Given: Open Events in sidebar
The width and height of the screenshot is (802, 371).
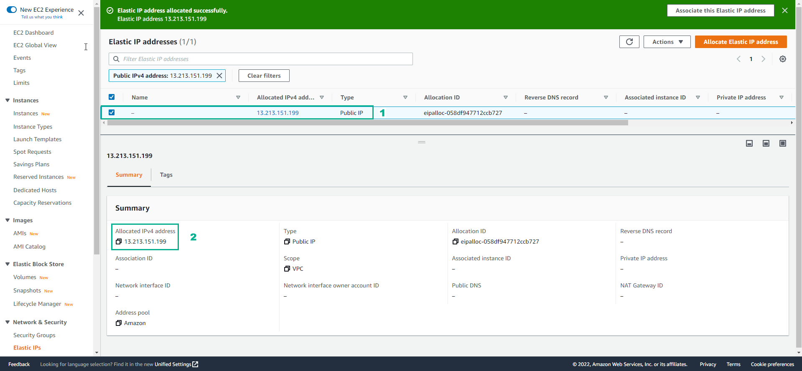Looking at the screenshot, I should pos(22,58).
